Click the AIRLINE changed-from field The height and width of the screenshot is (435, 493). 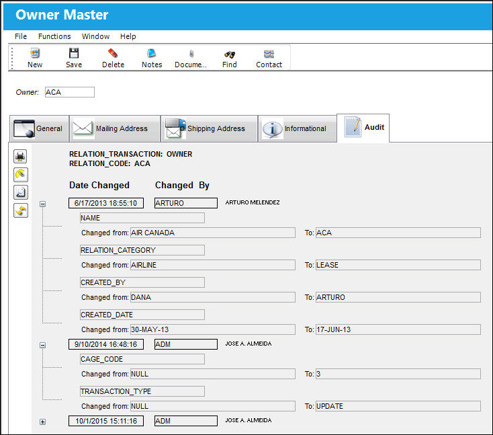pyautogui.click(x=212, y=265)
